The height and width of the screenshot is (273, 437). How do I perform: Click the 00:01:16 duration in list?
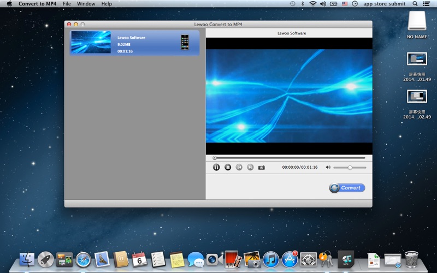tap(125, 51)
